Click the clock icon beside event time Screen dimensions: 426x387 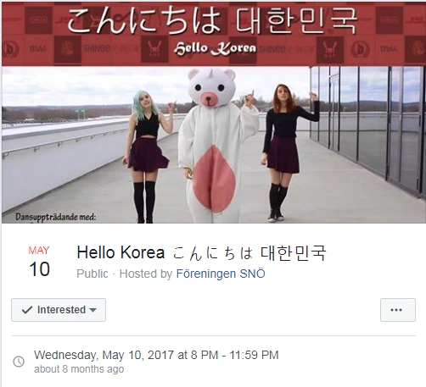(19, 362)
